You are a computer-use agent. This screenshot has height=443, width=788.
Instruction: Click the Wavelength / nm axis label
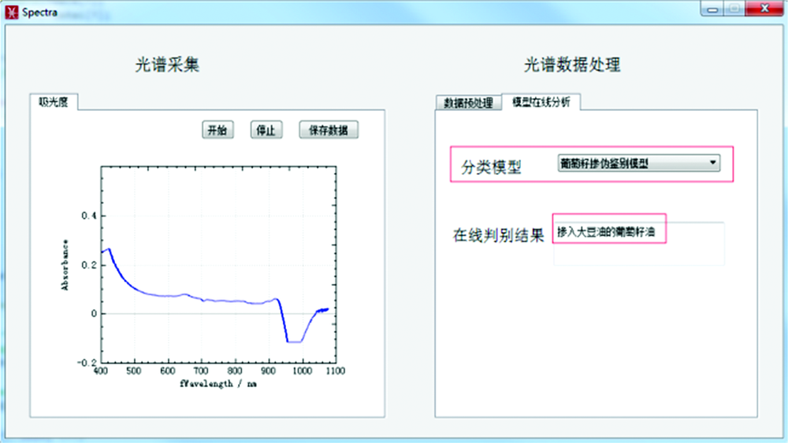point(217,384)
